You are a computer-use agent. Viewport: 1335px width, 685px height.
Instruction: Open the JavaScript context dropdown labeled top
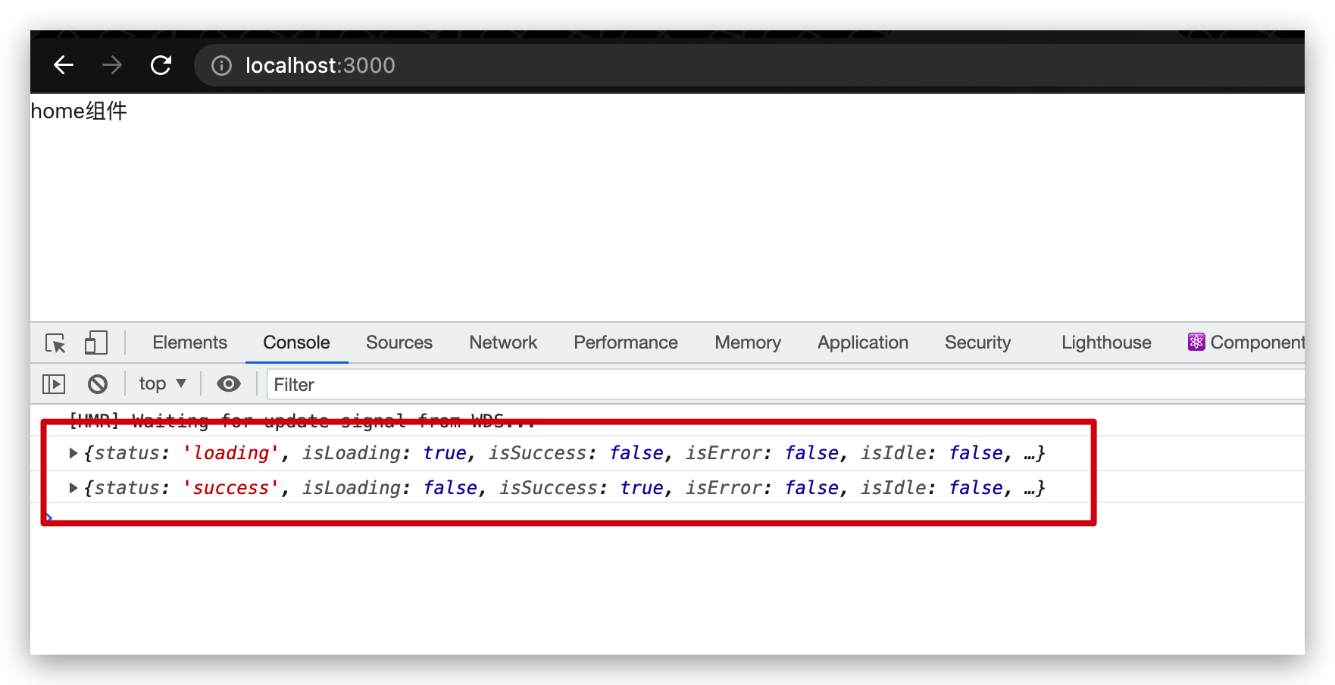point(161,383)
